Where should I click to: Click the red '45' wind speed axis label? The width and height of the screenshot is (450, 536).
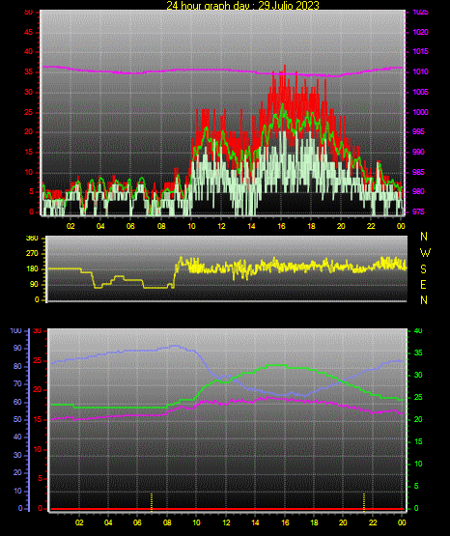point(29,33)
